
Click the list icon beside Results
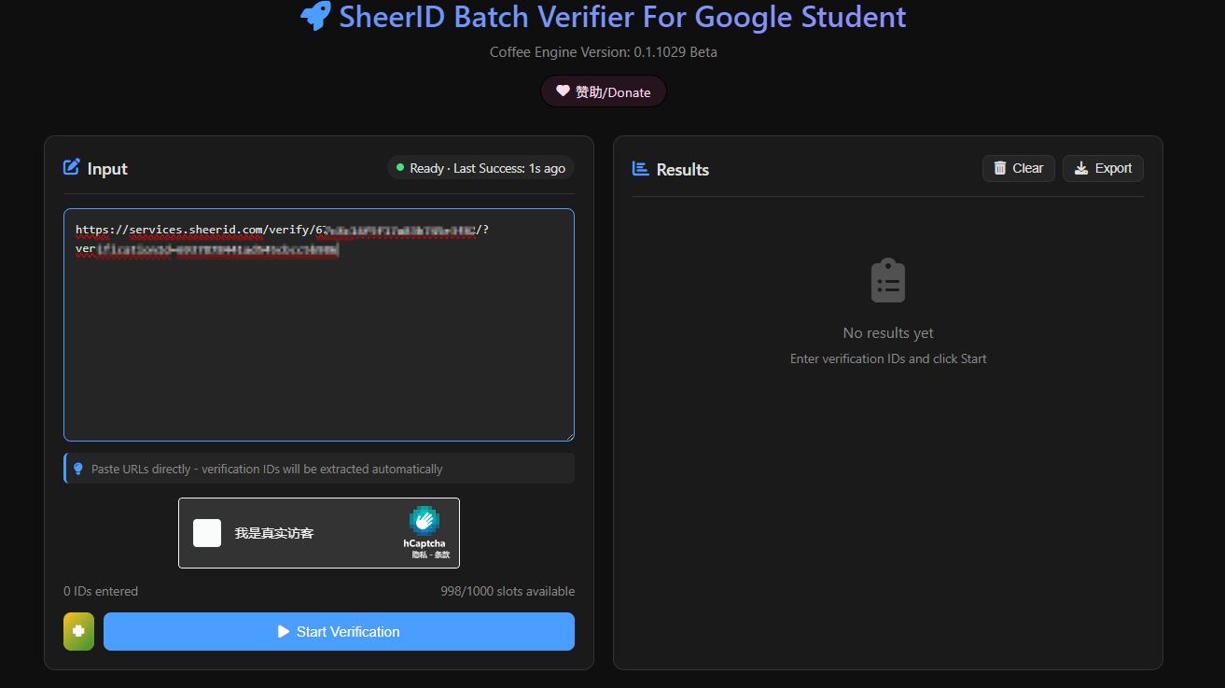coord(641,169)
